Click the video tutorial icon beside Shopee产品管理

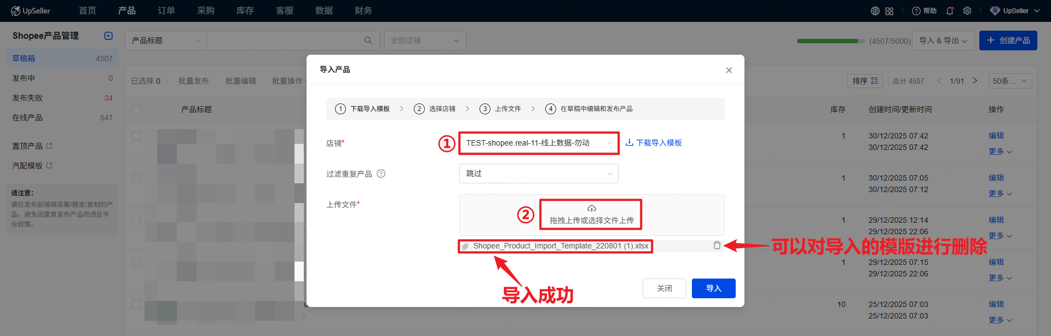click(108, 36)
